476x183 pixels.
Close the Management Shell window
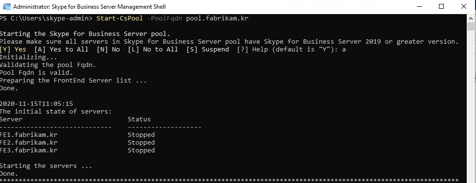(463, 7)
